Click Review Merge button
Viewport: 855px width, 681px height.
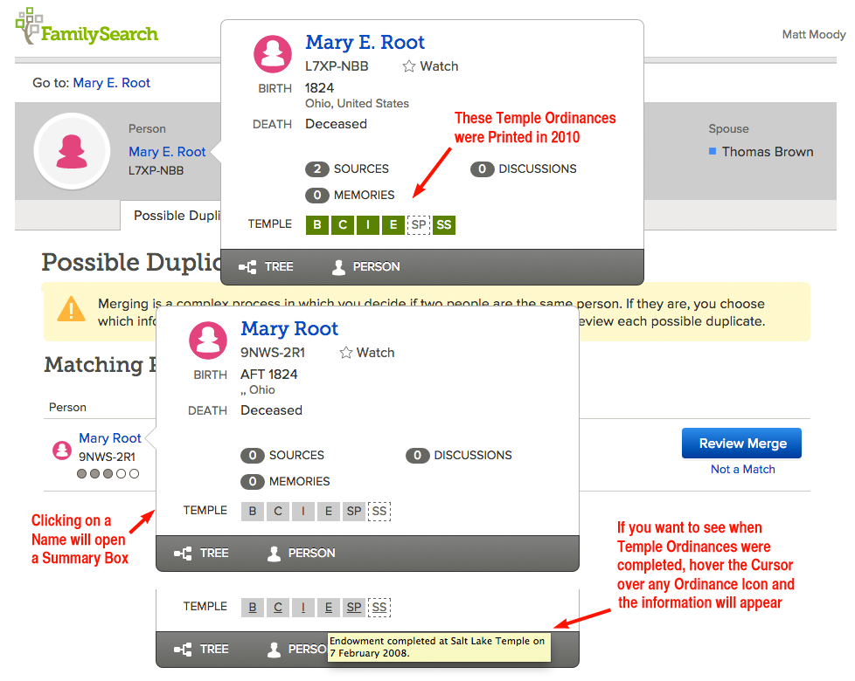tap(741, 444)
